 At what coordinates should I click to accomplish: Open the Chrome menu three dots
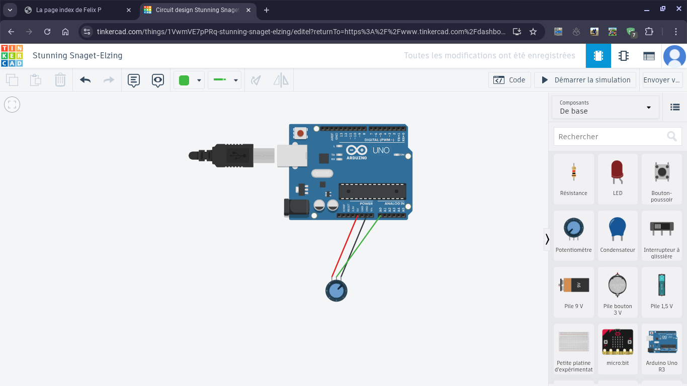point(676,32)
